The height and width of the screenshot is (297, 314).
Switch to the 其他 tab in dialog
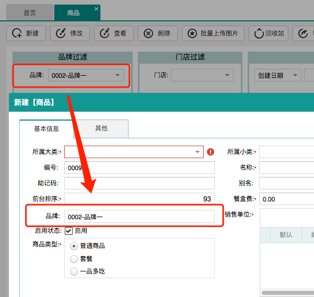(x=101, y=128)
